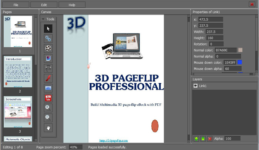
Task: Click the 'Editing 1 of 8' status text
Action: coord(13,147)
